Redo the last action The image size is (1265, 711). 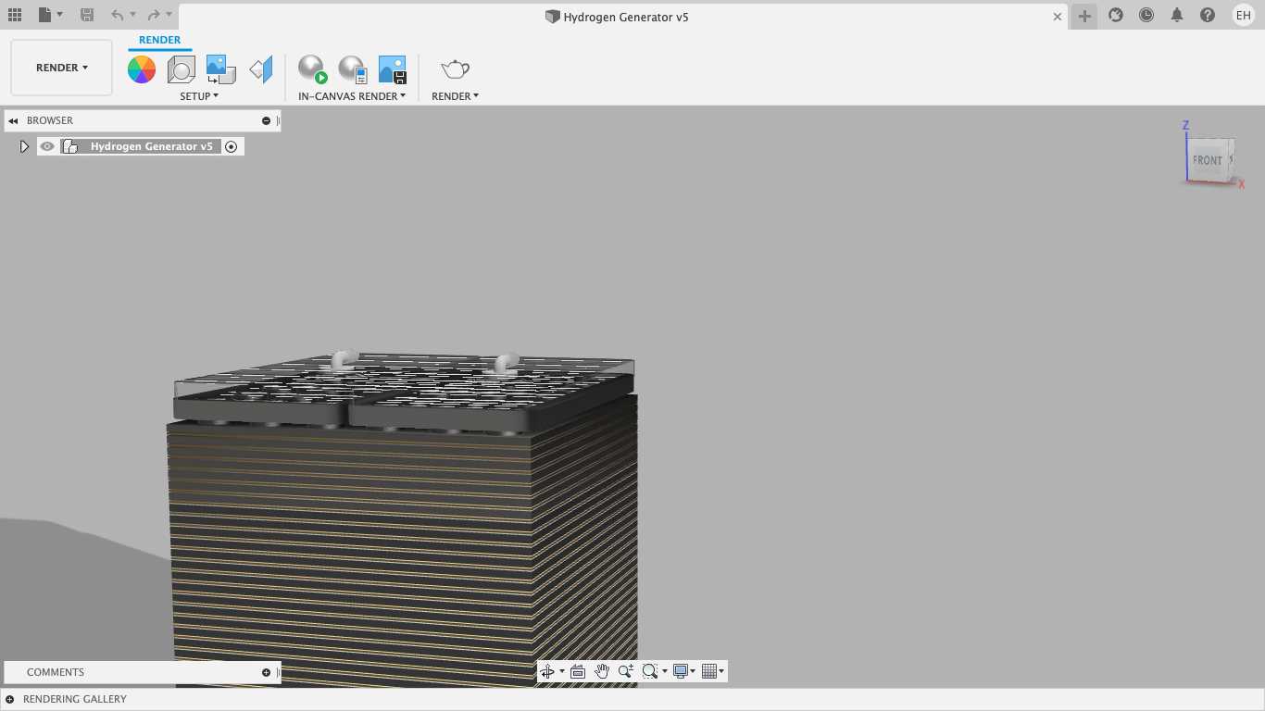pyautogui.click(x=154, y=15)
